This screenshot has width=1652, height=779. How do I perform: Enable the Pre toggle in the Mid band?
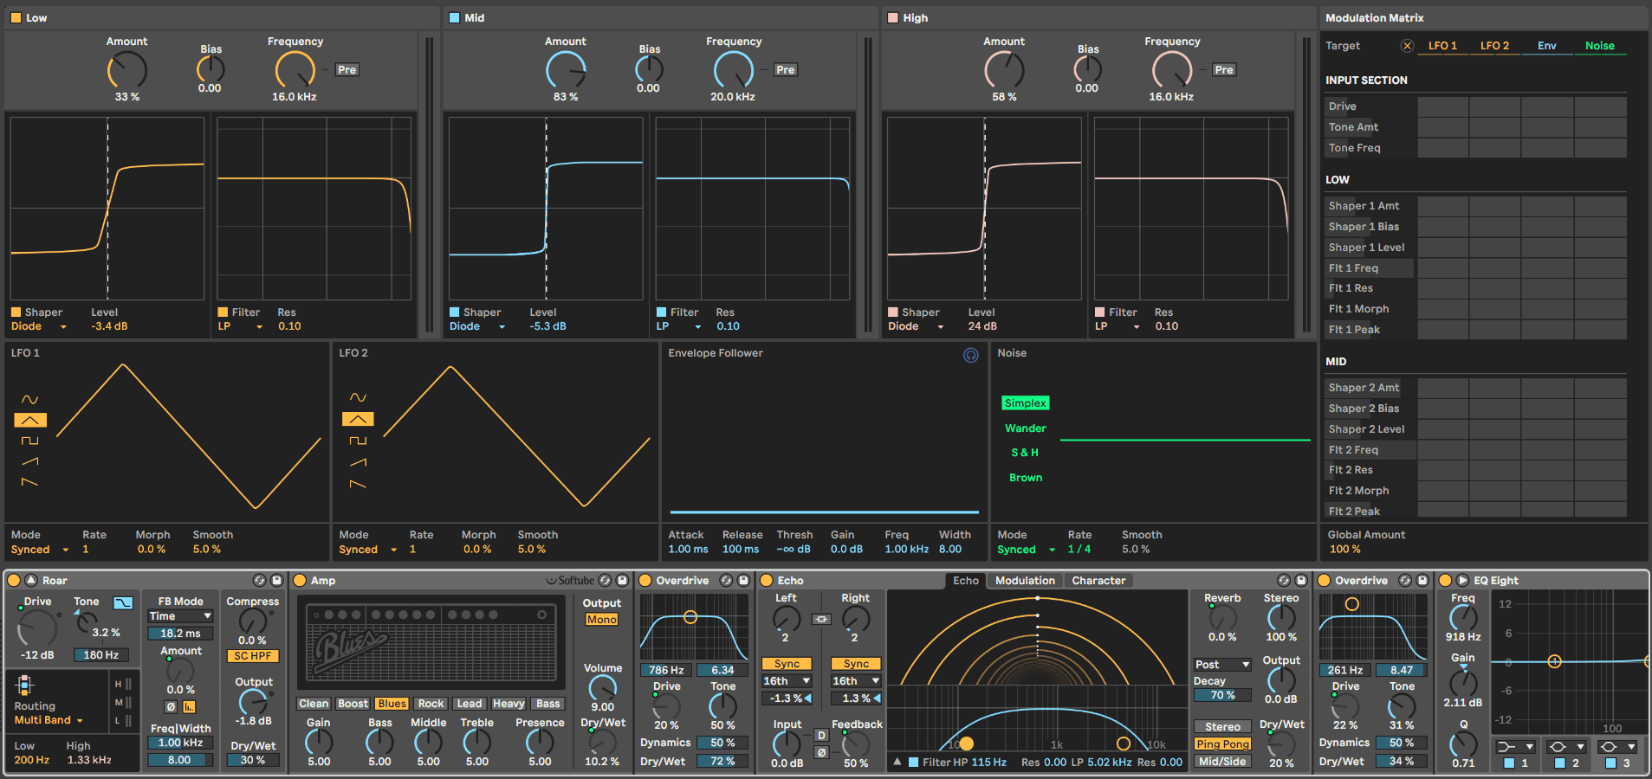tap(784, 69)
